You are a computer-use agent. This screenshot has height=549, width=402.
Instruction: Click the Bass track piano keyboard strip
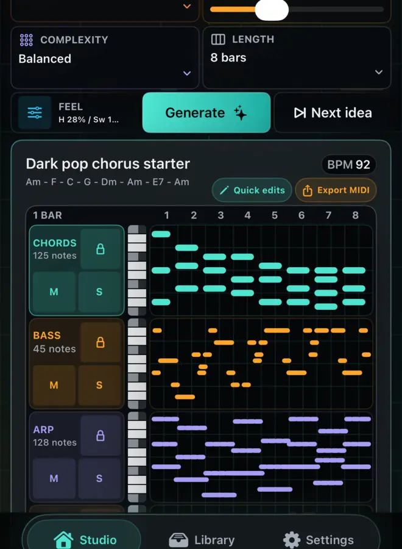[137, 364]
